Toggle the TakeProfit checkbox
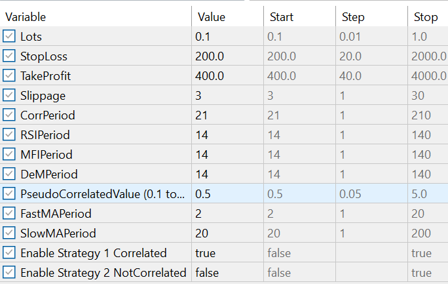The height and width of the screenshot is (284, 448). click(9, 76)
